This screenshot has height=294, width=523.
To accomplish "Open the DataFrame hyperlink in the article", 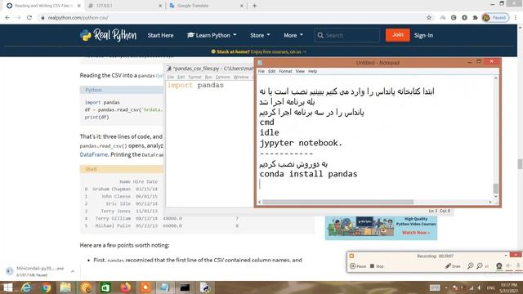I will coord(94,154).
